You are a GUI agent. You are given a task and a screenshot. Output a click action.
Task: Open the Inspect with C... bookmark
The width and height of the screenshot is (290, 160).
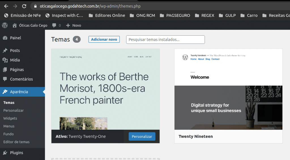[64, 16]
